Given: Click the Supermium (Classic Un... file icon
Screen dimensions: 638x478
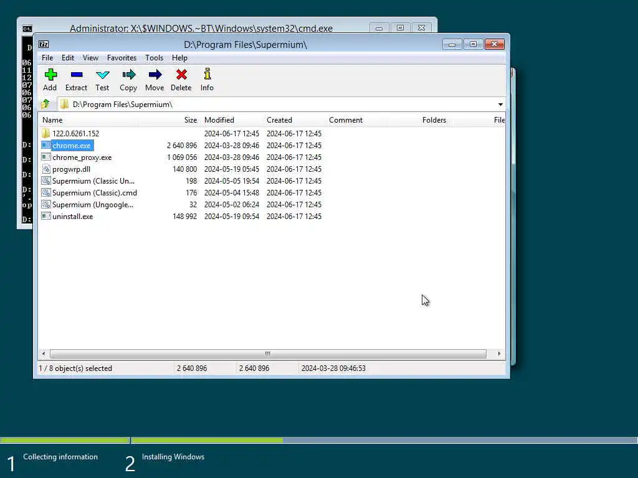Looking at the screenshot, I should pos(46,180).
